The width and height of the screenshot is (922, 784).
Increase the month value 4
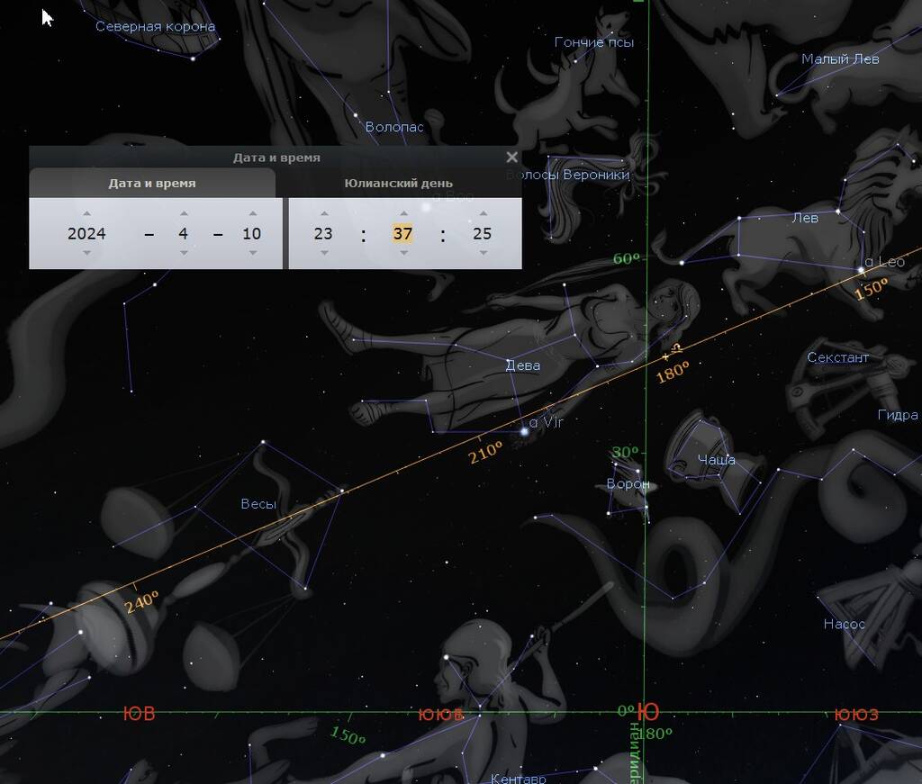[184, 213]
